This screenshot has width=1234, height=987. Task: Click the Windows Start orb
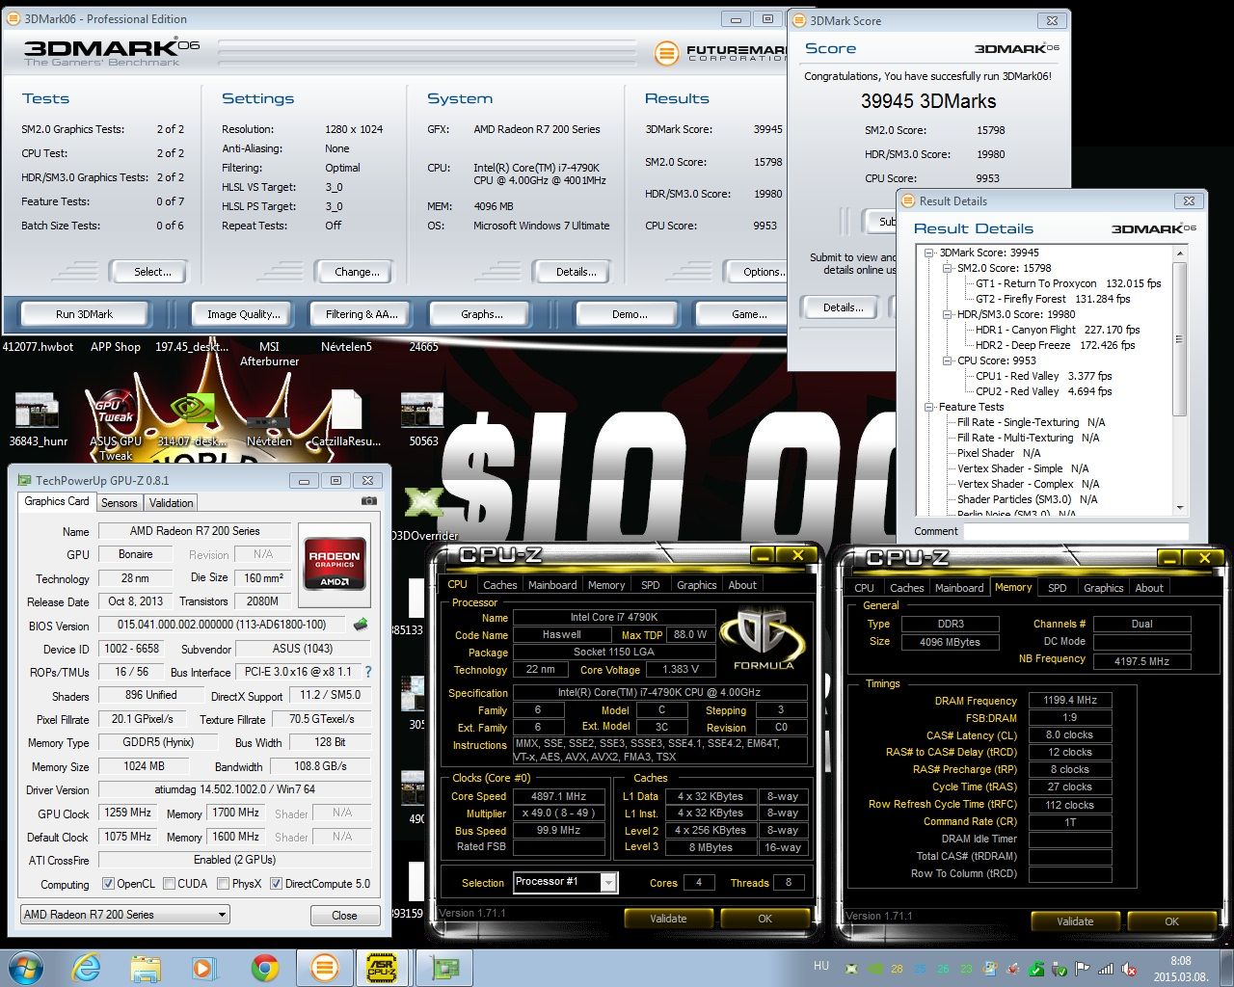click(x=25, y=968)
